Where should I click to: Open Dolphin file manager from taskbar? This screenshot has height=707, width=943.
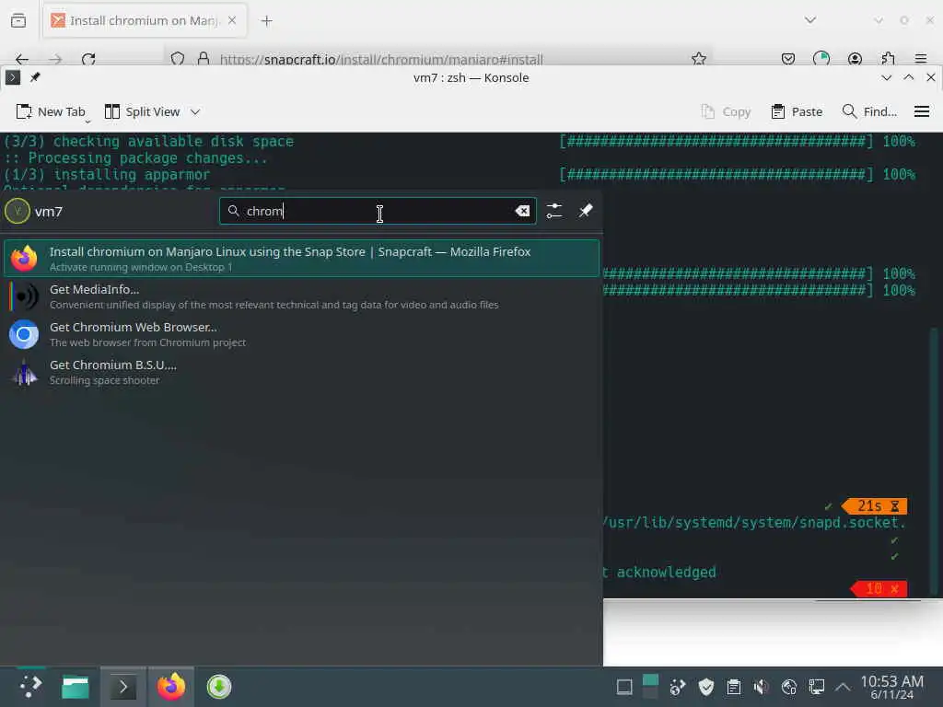tap(76, 687)
